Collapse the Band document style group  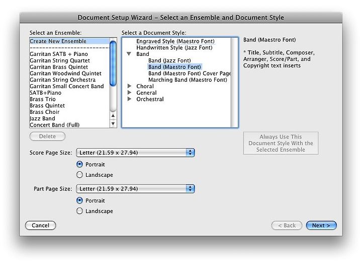click(x=129, y=54)
